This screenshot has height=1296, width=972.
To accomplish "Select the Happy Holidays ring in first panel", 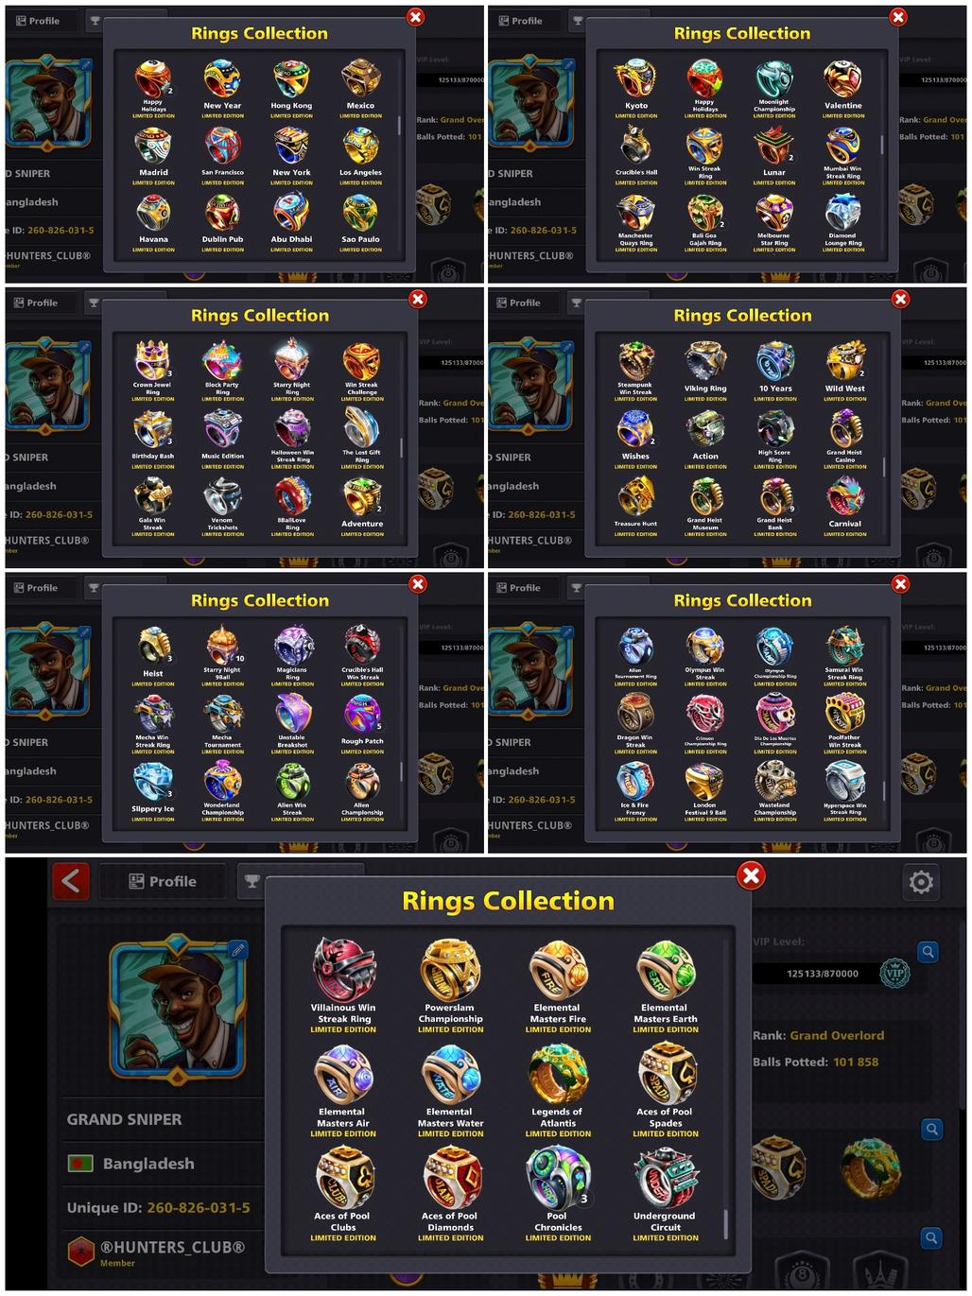I will tap(153, 86).
